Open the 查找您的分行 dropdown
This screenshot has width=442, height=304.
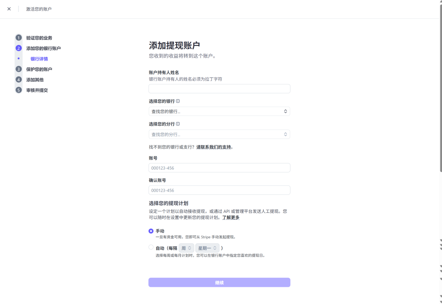click(x=219, y=134)
